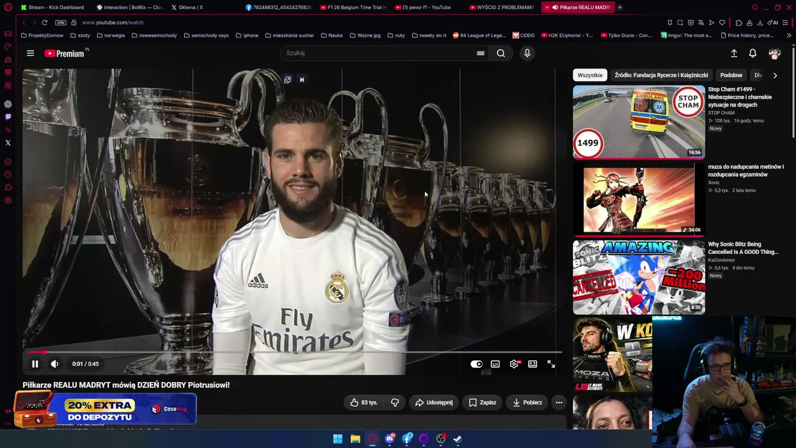Enter fullscreen video mode
Image resolution: width=796 pixels, height=448 pixels.
point(551,364)
